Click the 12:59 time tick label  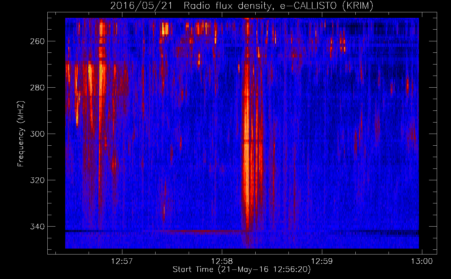click(x=322, y=261)
